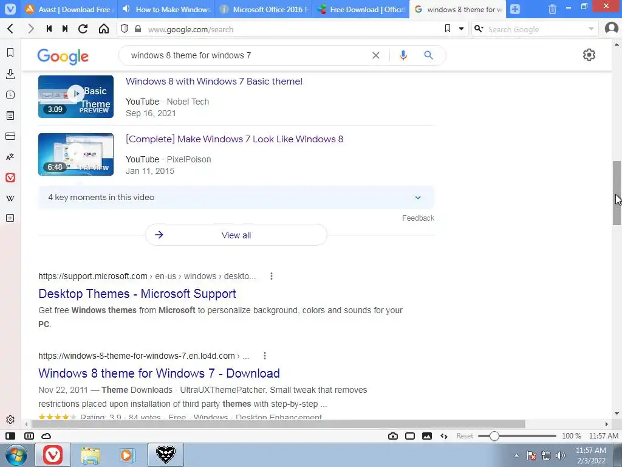Screen dimensions: 622x467
Task: Open the Windows Start menu
Action: pyautogui.click(x=16, y=455)
